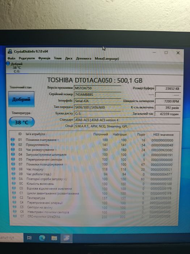Open the Диск menu
Viewport: 190px width, 254px height.
pyautogui.click(x=69, y=58)
